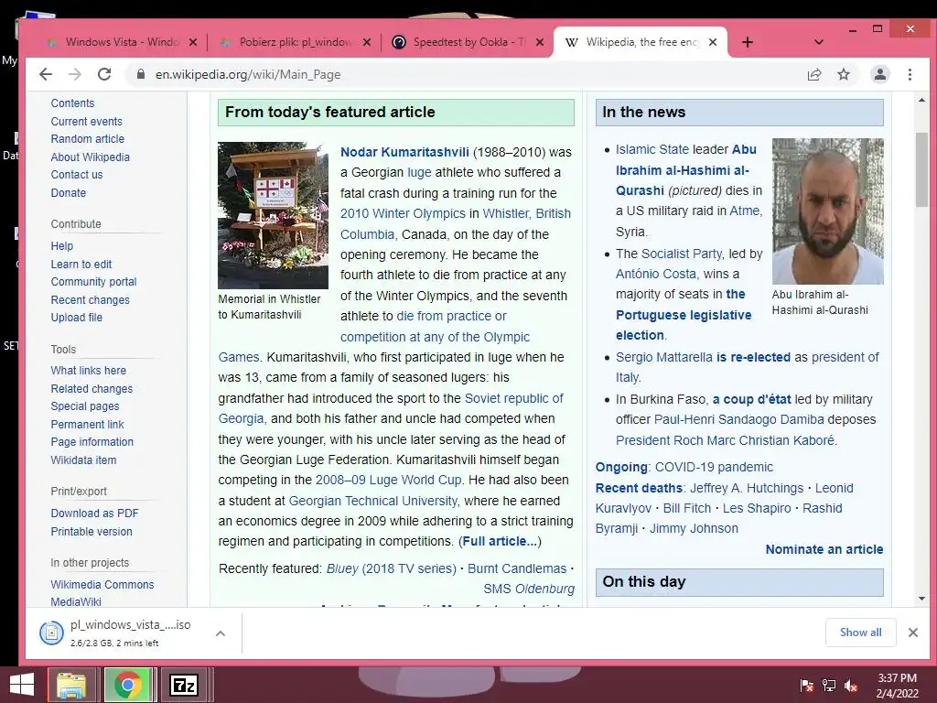Click the muted volume tray icon
This screenshot has width=937, height=703.
[x=851, y=686]
